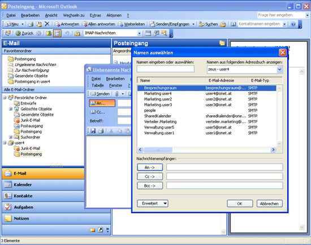Collapse the Persönliche Ordner tree
Screen dimensions: 311x245
click(x=5, y=98)
